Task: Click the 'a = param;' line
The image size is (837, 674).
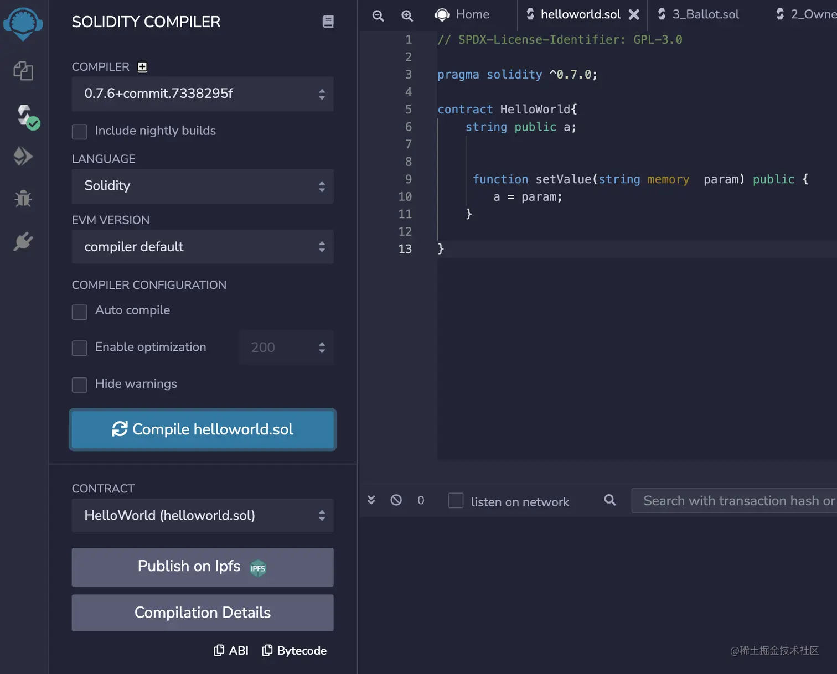Action: pos(528,197)
